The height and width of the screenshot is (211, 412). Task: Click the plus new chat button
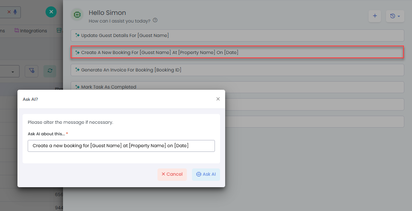coord(375,16)
